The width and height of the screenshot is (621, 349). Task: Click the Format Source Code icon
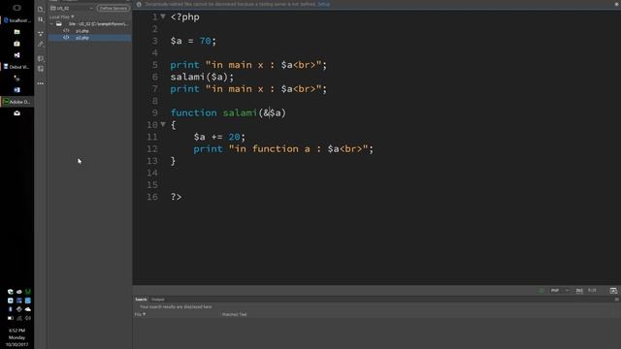coord(41,45)
